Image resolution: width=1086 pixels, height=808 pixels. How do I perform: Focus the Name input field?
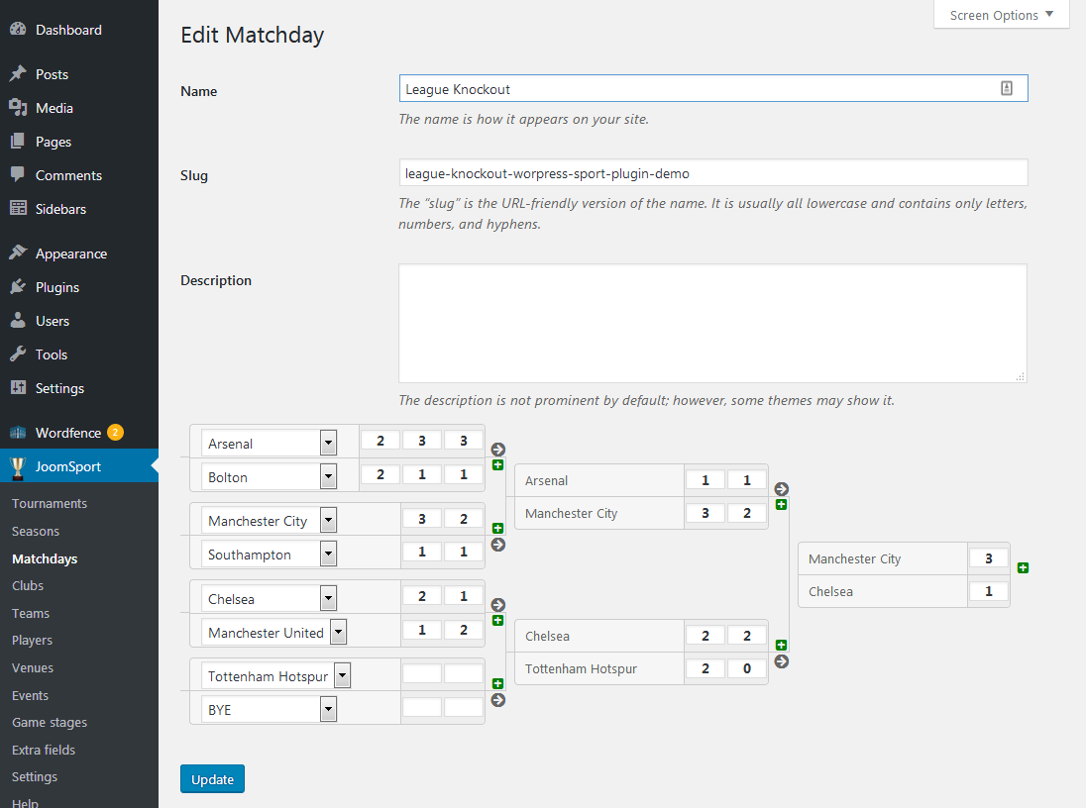[713, 89]
